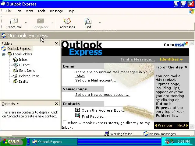Expand the Find dropdown arrow
The image size is (195, 146).
pos(100,23)
